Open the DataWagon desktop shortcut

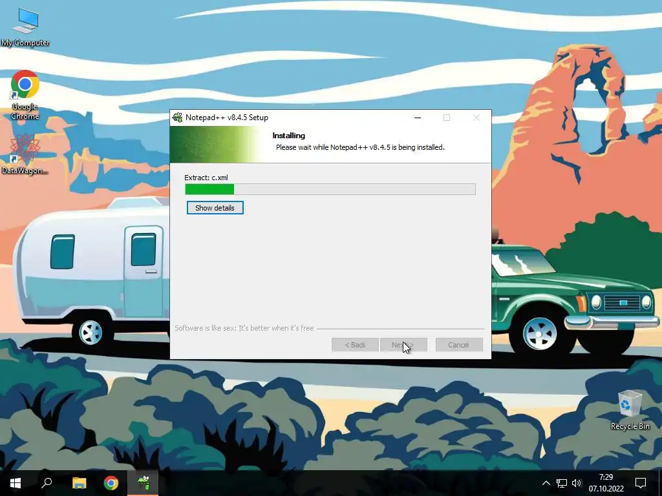click(x=25, y=154)
